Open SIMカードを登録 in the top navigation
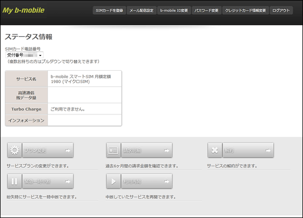303x218 pixels. 109,10
